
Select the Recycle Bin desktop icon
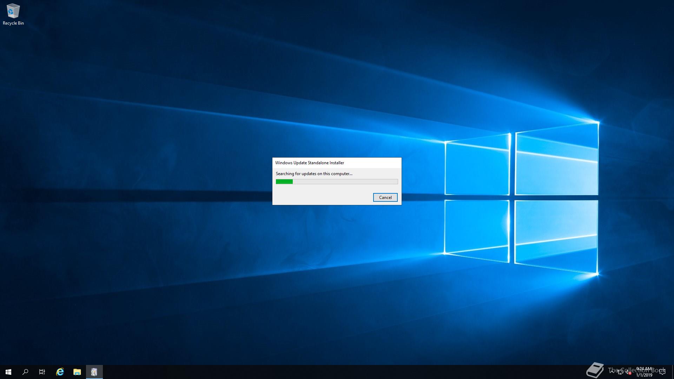coord(13,13)
